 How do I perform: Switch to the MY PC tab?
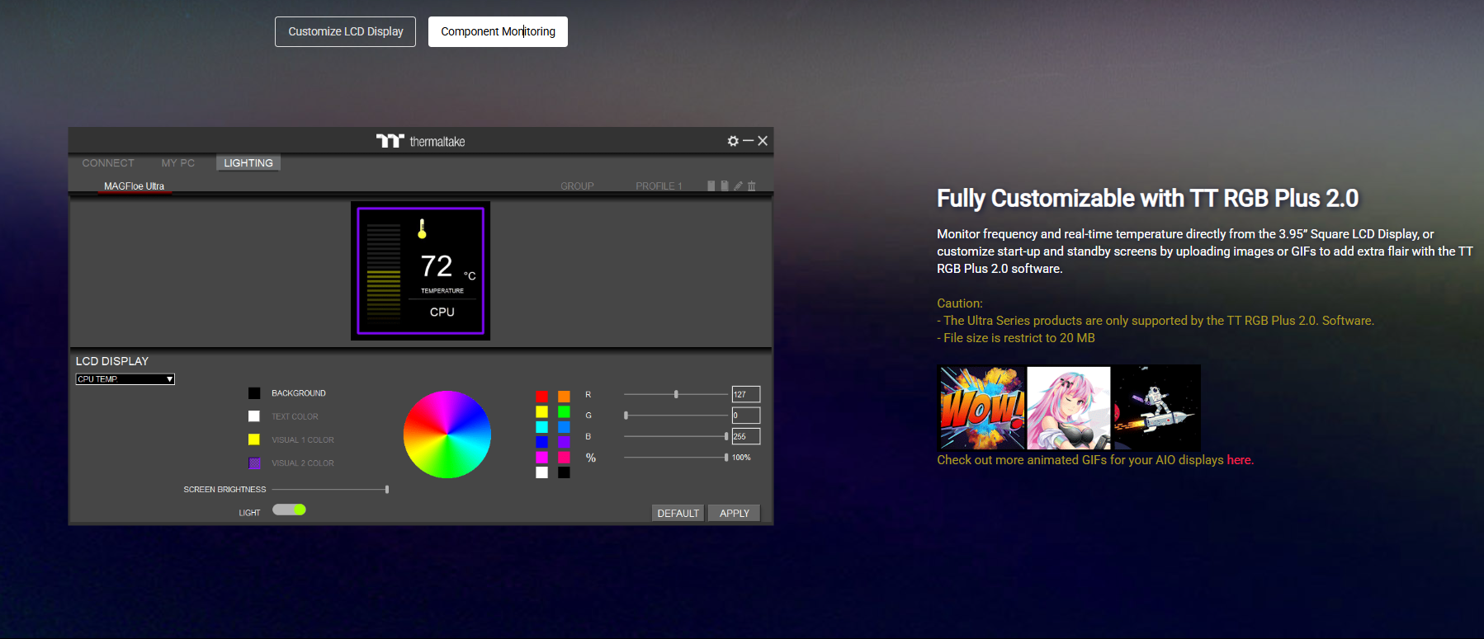pyautogui.click(x=178, y=163)
